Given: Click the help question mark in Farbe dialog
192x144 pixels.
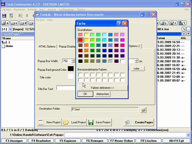Looking at the screenshot, I should [x=119, y=23].
